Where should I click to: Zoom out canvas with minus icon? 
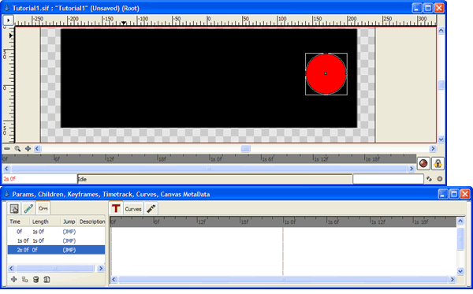coord(7,149)
